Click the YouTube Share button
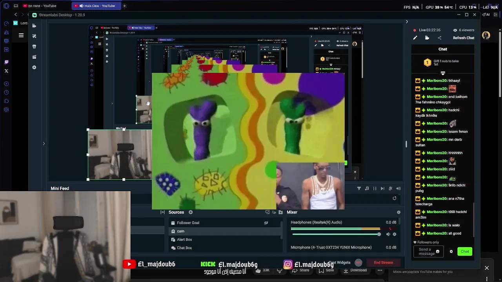Image resolution: width=502 pixels, height=282 pixels. pos(301,270)
